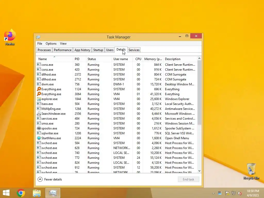The height and width of the screenshot is (198, 264).
Task: Select svchost.exe with PID 824
Action: [x=117, y=162]
